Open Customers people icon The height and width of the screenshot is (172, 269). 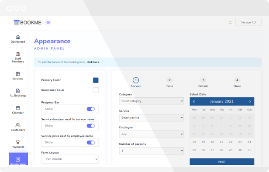(18, 125)
